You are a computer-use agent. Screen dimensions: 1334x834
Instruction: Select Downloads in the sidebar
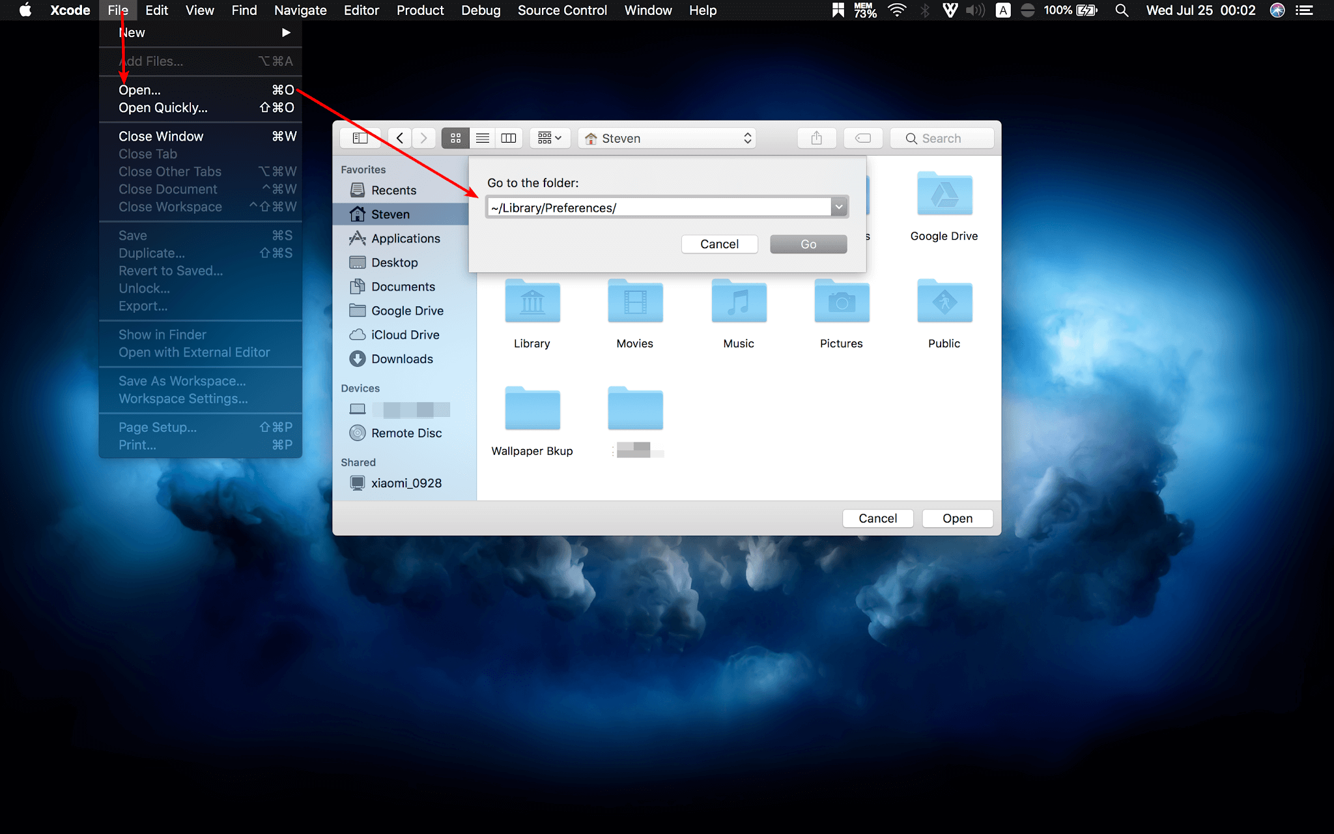click(x=402, y=359)
